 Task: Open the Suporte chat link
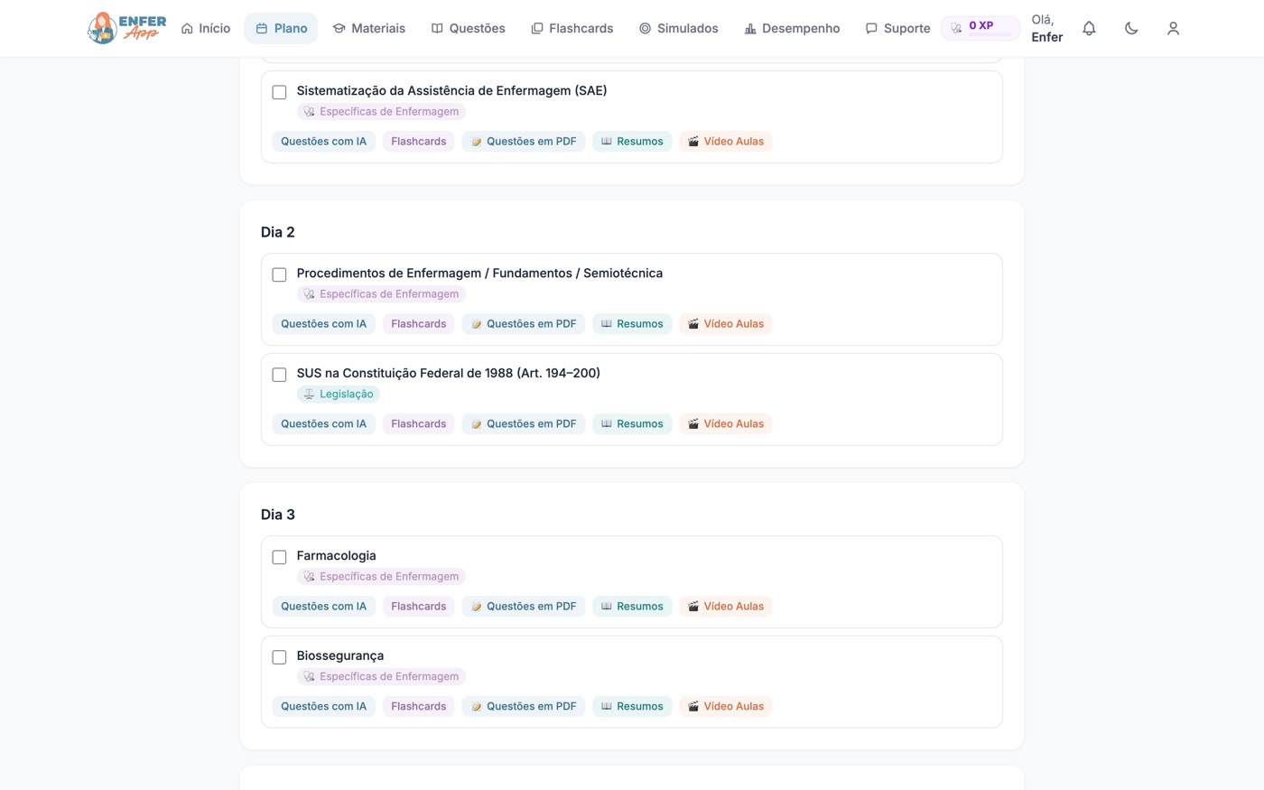coord(898,28)
